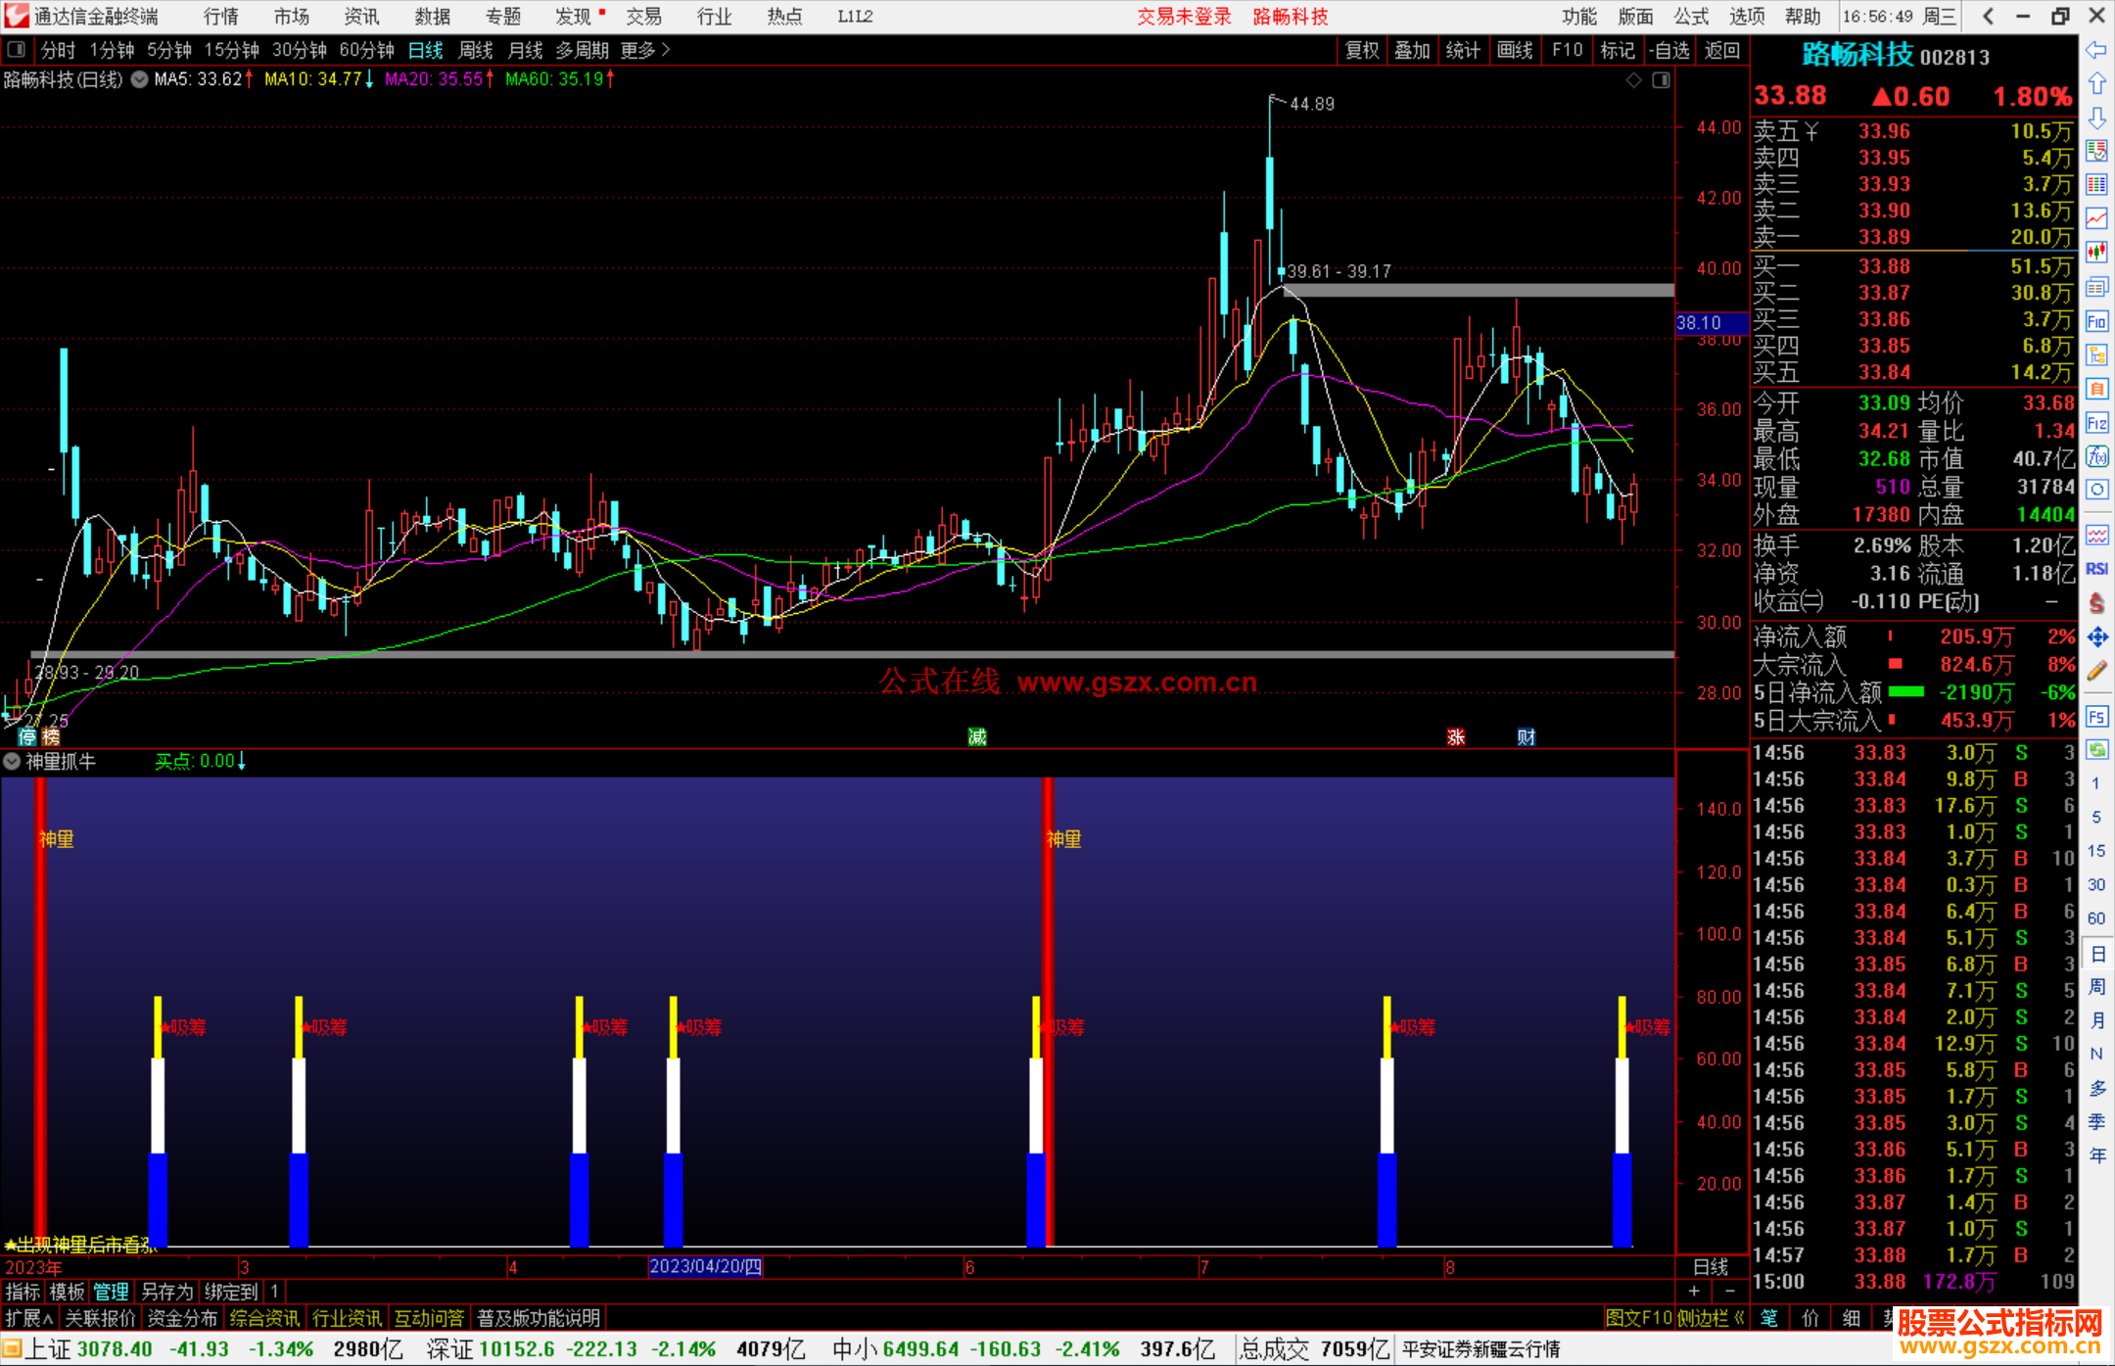Click the 另存为 button

coord(167,1292)
